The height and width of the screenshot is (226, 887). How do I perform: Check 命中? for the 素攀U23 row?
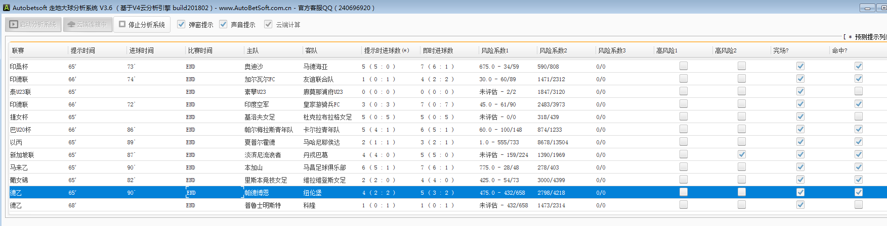(858, 91)
